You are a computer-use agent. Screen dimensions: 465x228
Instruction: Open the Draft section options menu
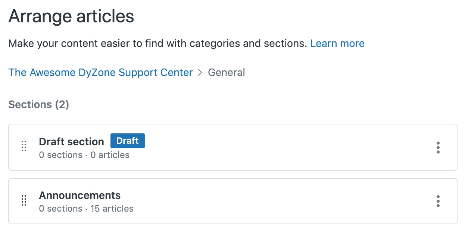(438, 148)
